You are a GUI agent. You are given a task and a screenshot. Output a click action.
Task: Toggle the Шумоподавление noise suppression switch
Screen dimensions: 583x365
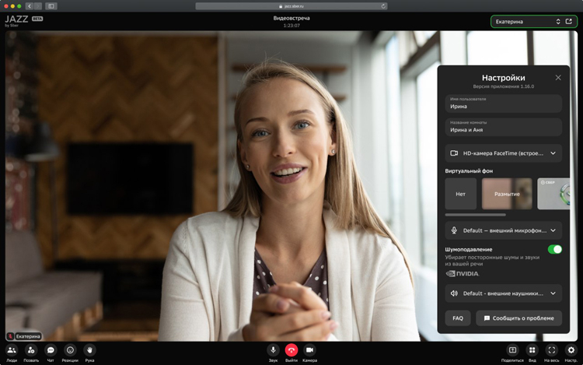(x=554, y=249)
